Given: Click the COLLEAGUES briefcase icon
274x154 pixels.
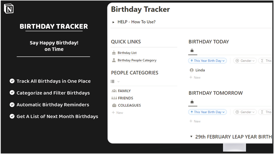Looking at the screenshot, I should coord(114,105).
